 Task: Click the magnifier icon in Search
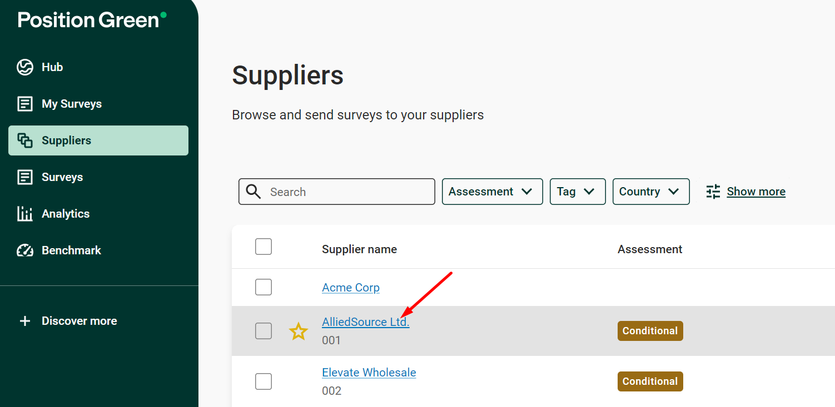click(254, 192)
